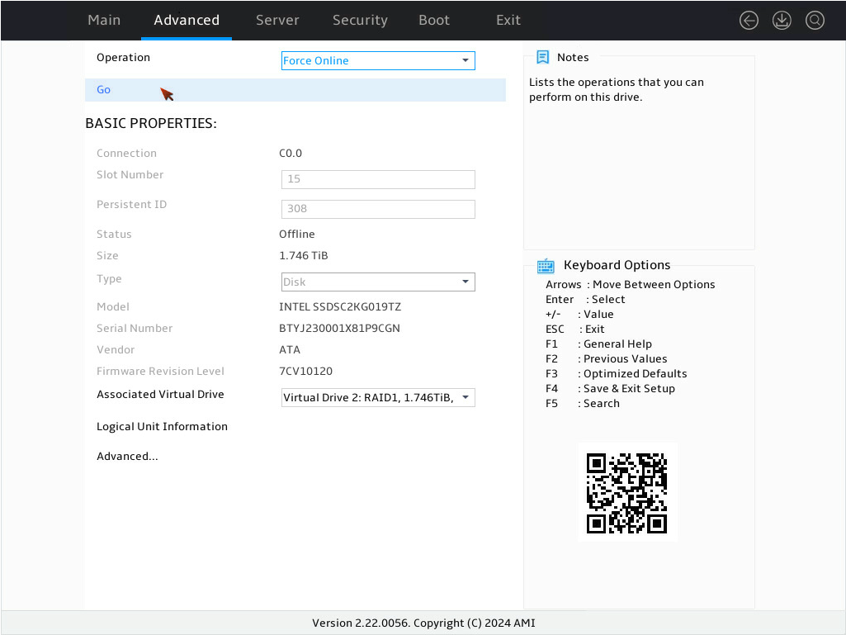Click the QR code image
The height and width of the screenshot is (635, 846).
point(627,492)
